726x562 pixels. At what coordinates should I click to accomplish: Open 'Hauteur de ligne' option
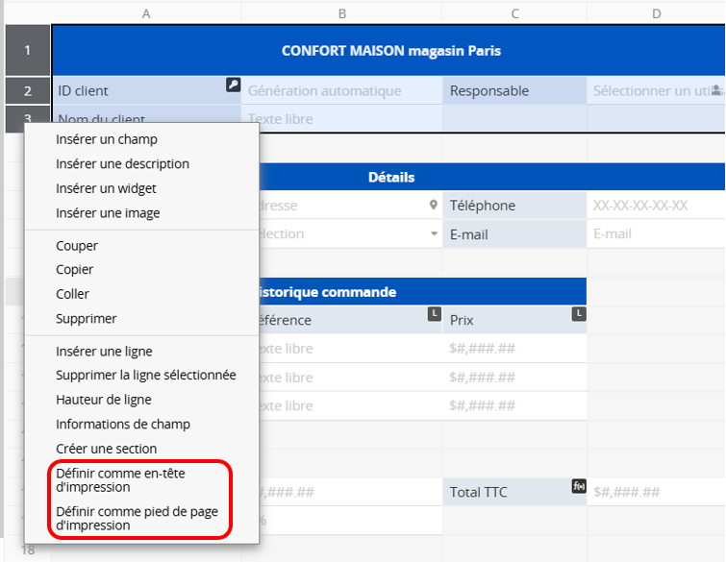pos(103,400)
